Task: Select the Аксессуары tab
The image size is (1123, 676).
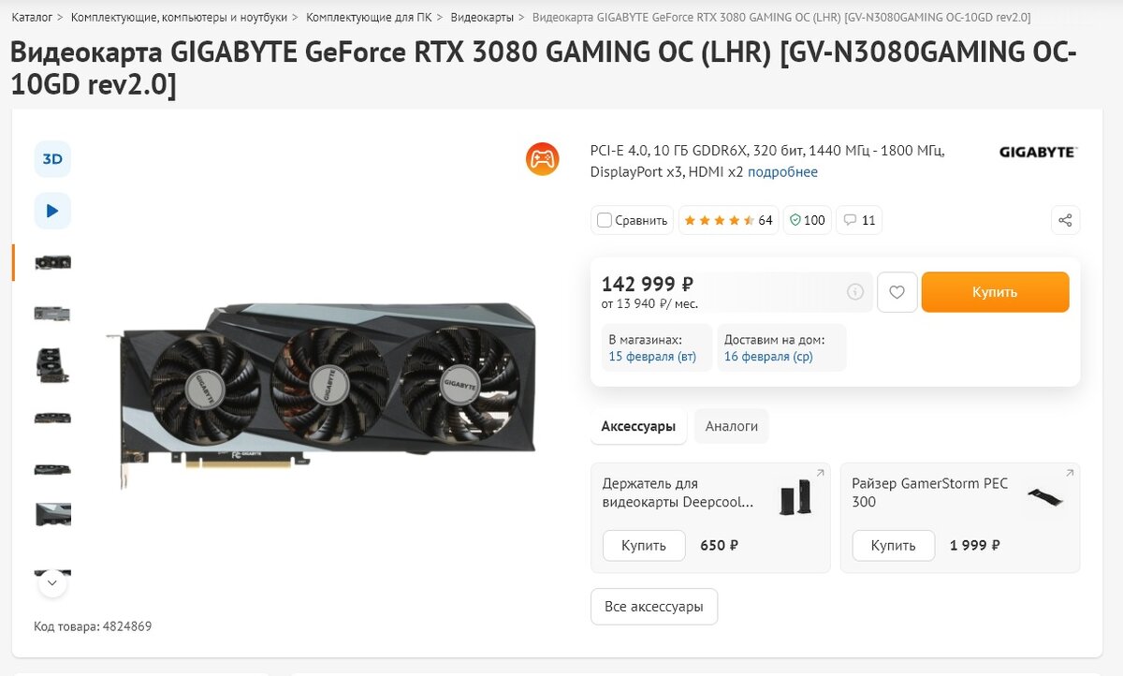Action: (x=638, y=426)
